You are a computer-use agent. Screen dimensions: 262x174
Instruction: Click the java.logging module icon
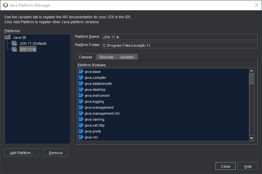tap(81, 101)
